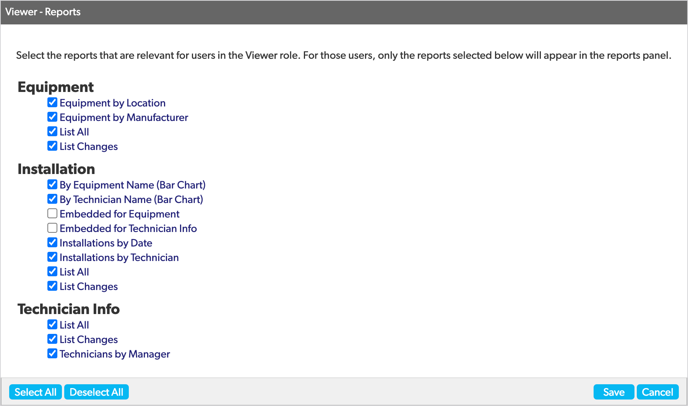
Task: Uncheck the Equipment by Manufacturer checkbox
Action: pyautogui.click(x=52, y=117)
